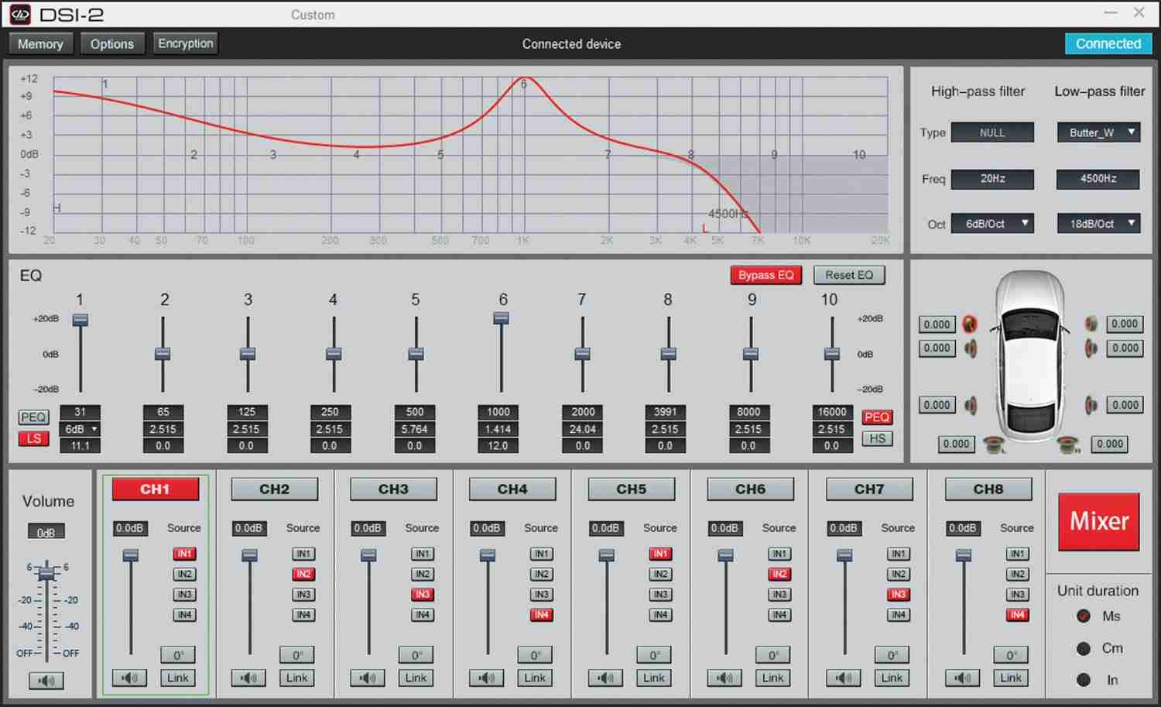Open the high-pass 6dB/Oct slope dropdown
1161x707 pixels.
[x=992, y=224]
